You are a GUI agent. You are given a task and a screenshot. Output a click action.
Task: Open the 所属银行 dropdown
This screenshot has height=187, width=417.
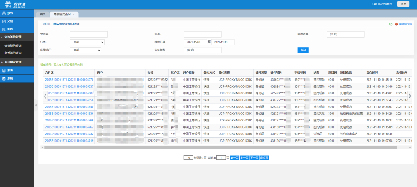[85, 50]
